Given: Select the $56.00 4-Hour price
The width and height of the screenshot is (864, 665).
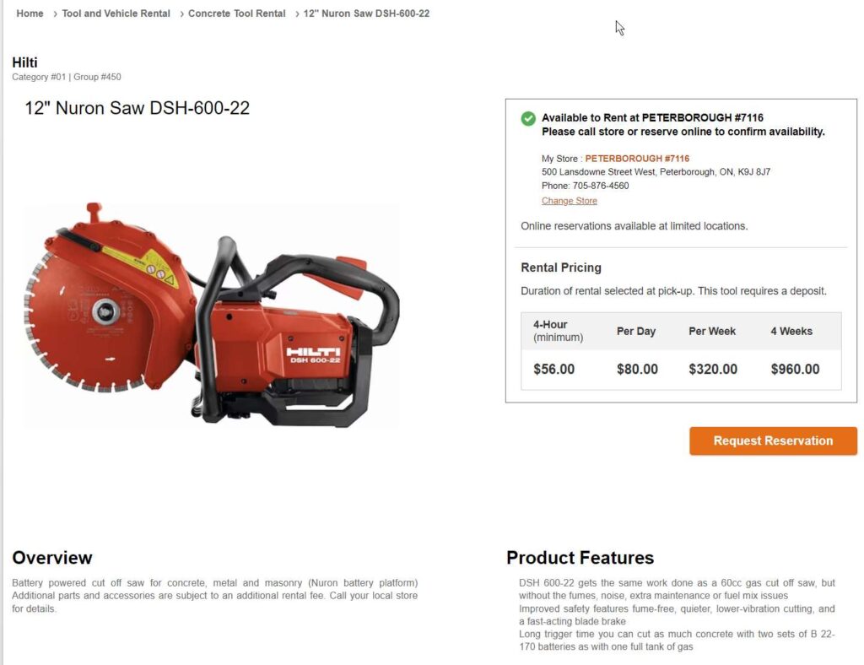Looking at the screenshot, I should (x=553, y=369).
